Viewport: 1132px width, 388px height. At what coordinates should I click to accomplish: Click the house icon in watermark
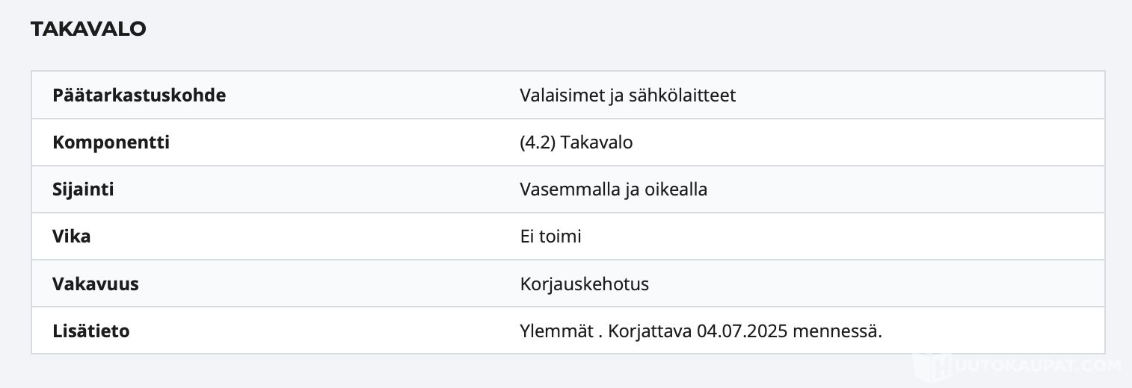931,366
